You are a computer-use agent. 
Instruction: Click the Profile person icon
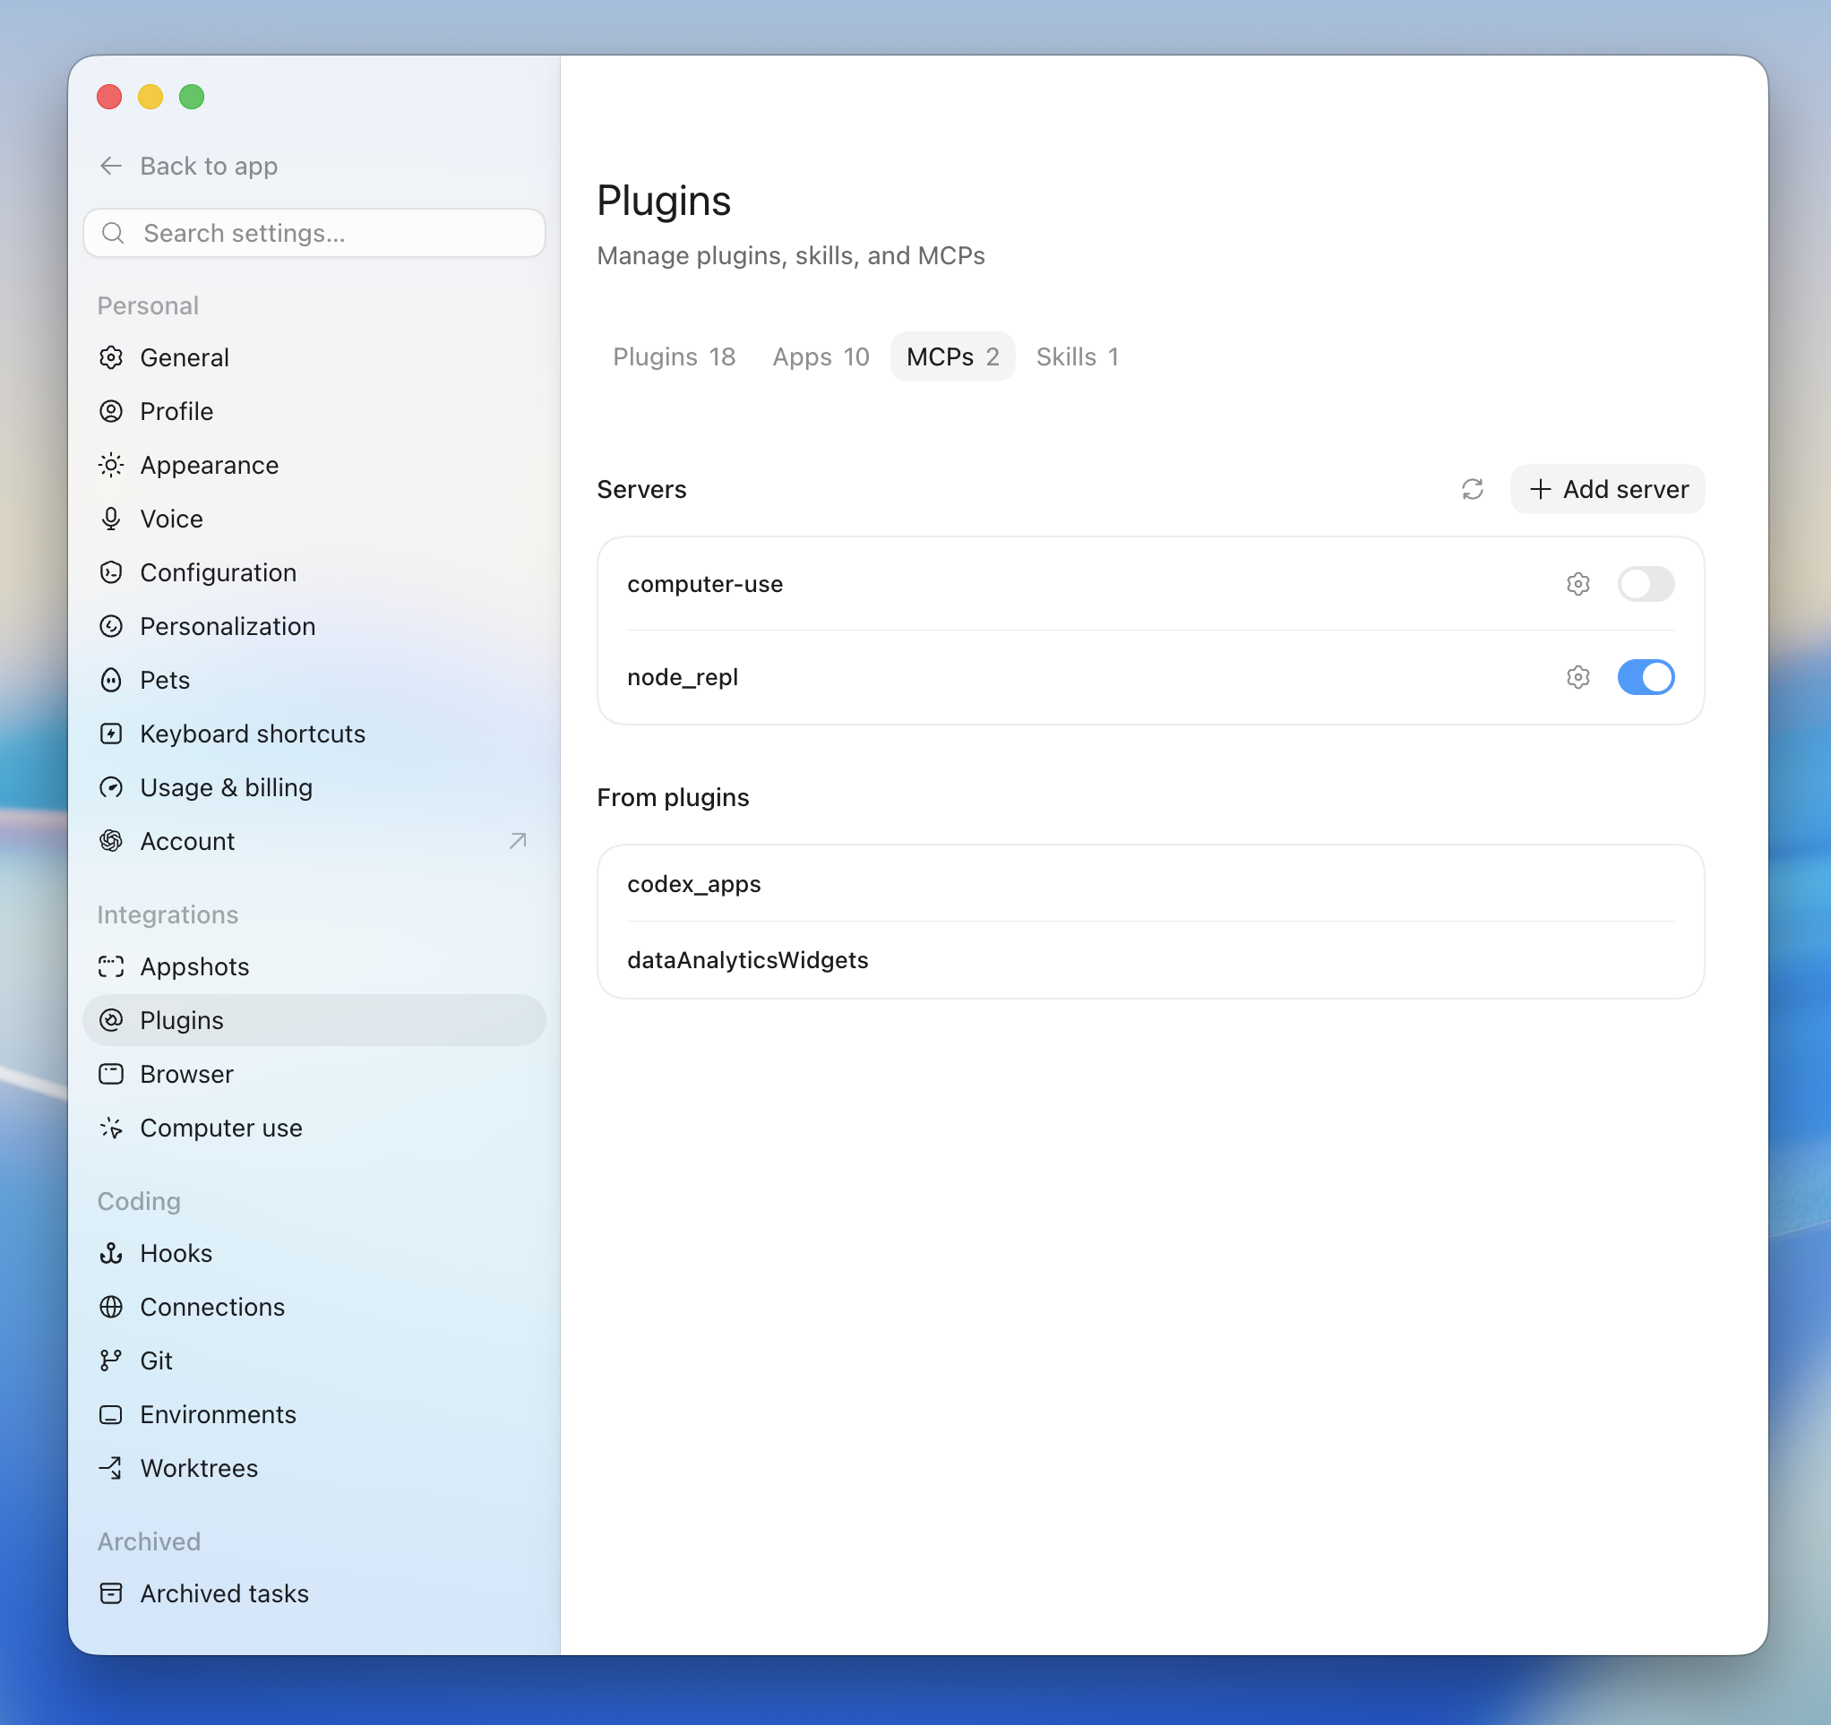(111, 411)
